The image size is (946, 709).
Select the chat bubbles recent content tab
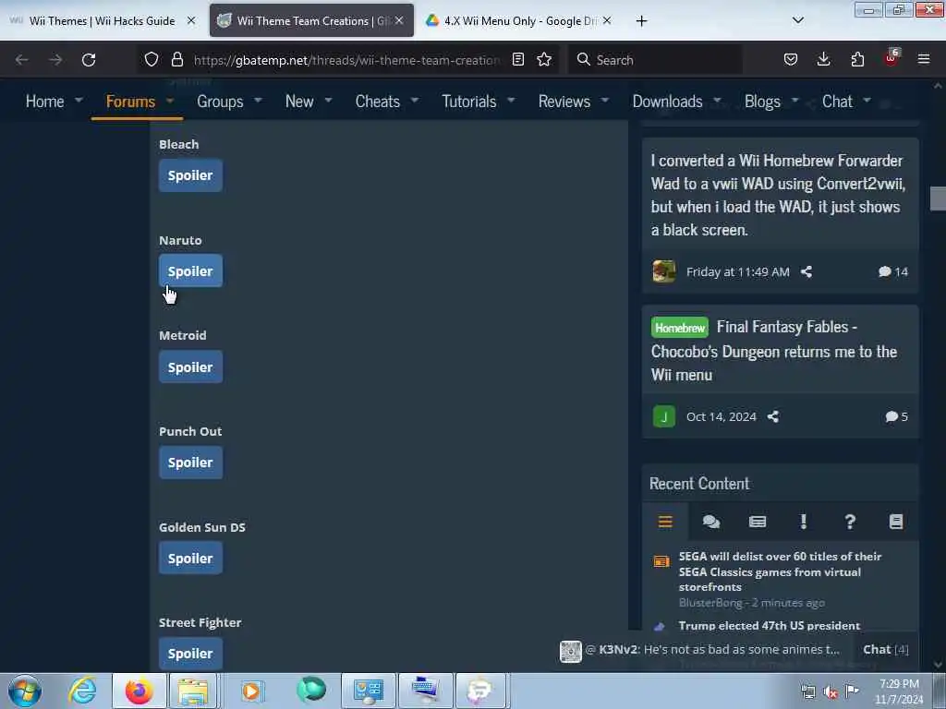point(711,522)
